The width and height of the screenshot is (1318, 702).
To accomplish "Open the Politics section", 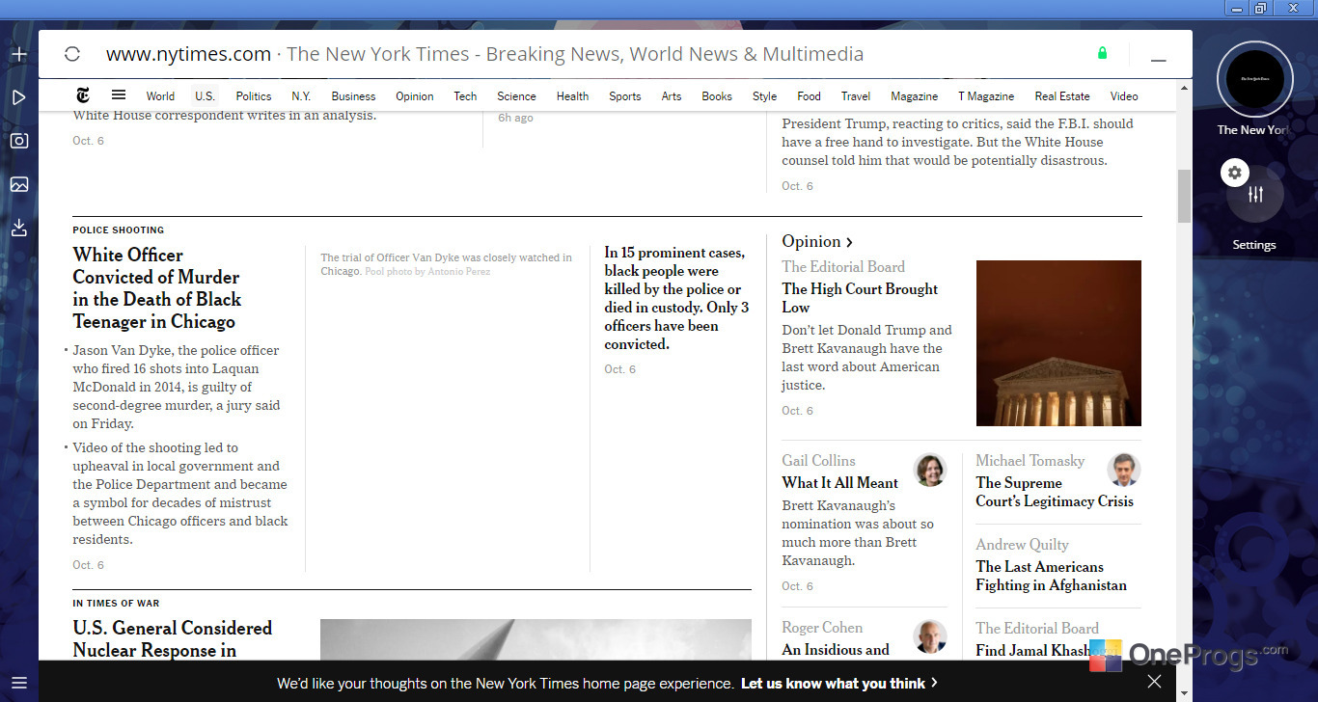I will pyautogui.click(x=254, y=96).
